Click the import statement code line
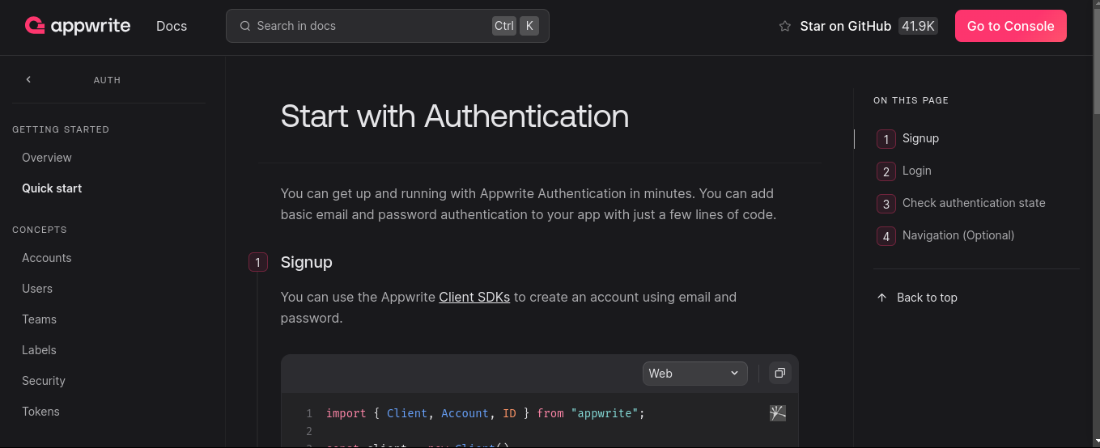This screenshot has height=448, width=1100. point(485,413)
